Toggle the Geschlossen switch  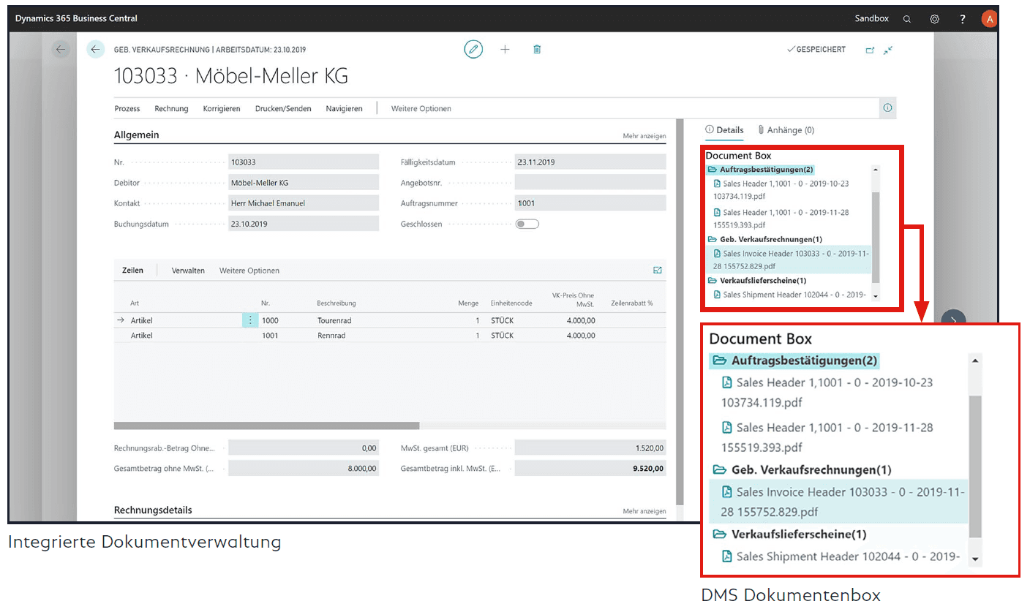tap(527, 224)
